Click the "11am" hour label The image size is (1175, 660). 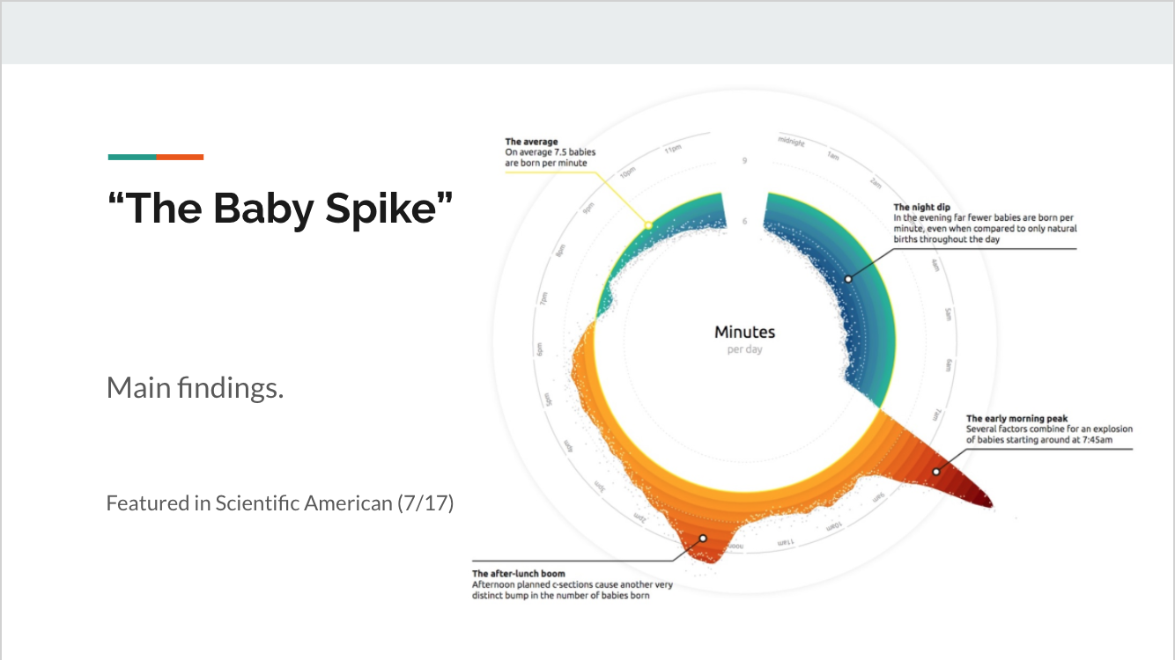point(786,544)
